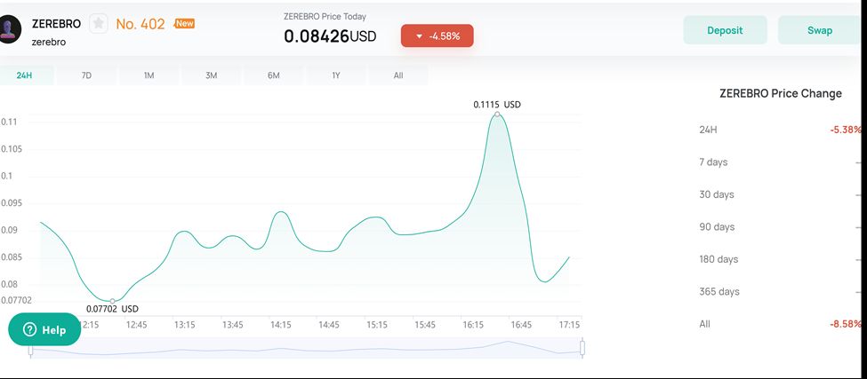Select the All time range tab

pos(398,75)
